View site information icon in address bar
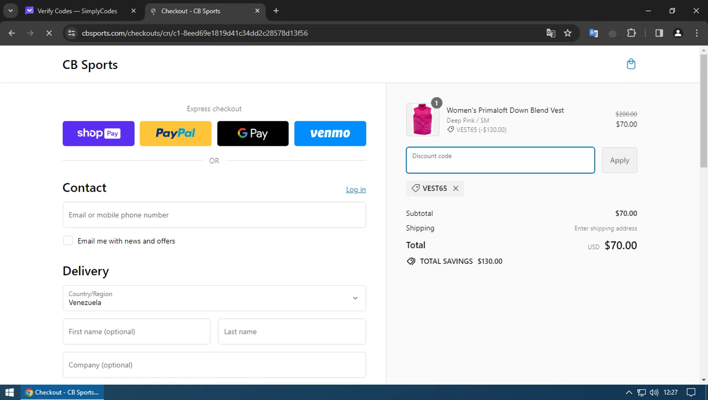The image size is (708, 400). [x=72, y=33]
